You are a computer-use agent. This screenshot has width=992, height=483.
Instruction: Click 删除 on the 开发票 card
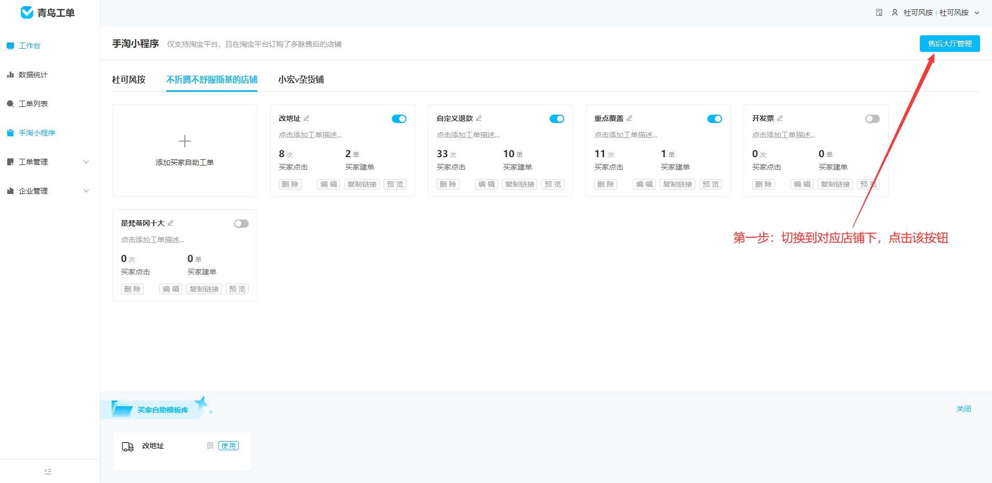pos(764,184)
